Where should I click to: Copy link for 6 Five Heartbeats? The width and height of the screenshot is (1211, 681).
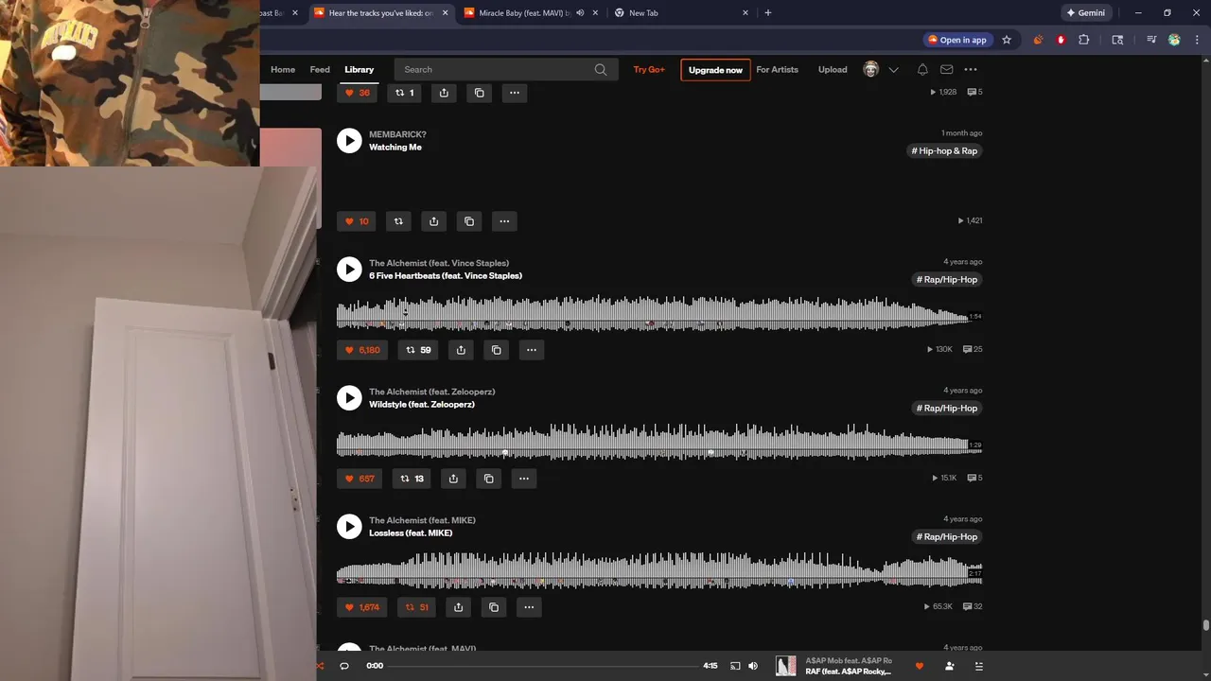[x=496, y=350]
